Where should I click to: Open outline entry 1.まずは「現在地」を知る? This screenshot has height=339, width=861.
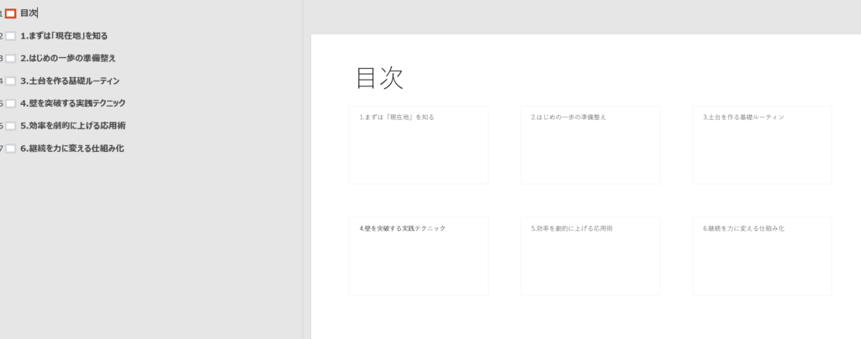(64, 36)
